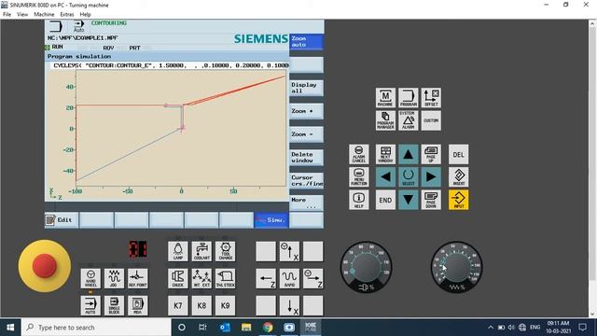Click the K7 user key
Screen dimensions: 597x336
178,305
